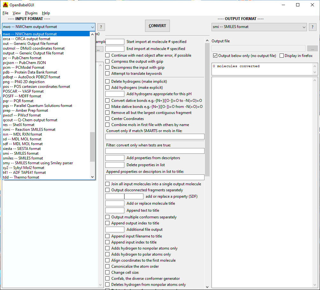Screen dimensions: 320x290
Task: Click '0 molecules converted' message text
Action: pyautogui.click(x=236, y=66)
